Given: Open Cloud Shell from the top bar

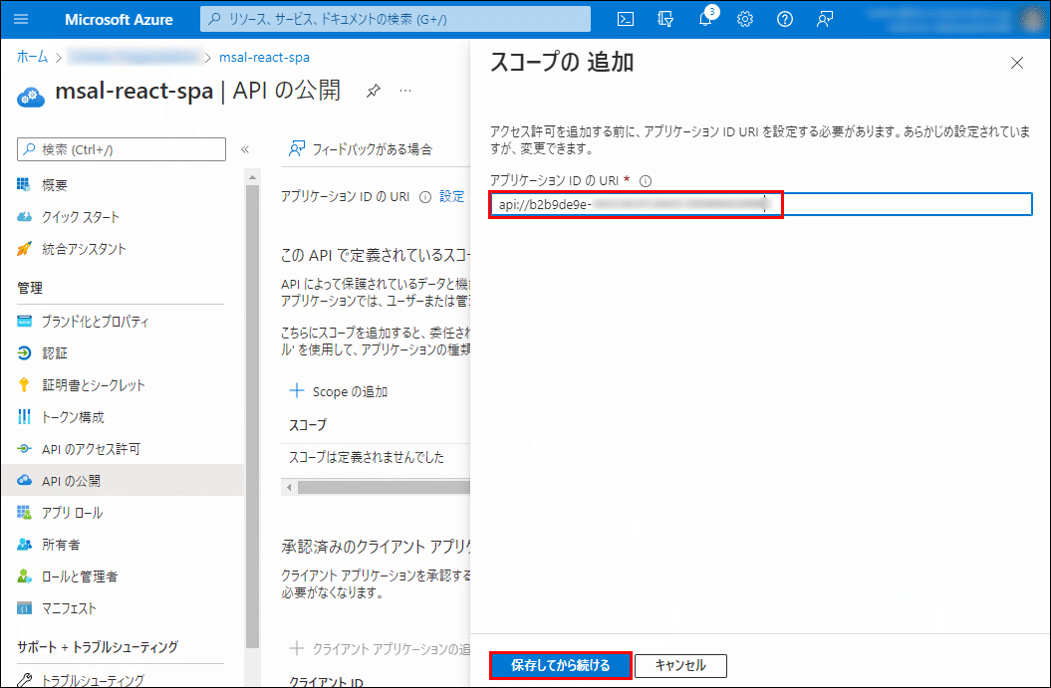Looking at the screenshot, I should tap(625, 19).
